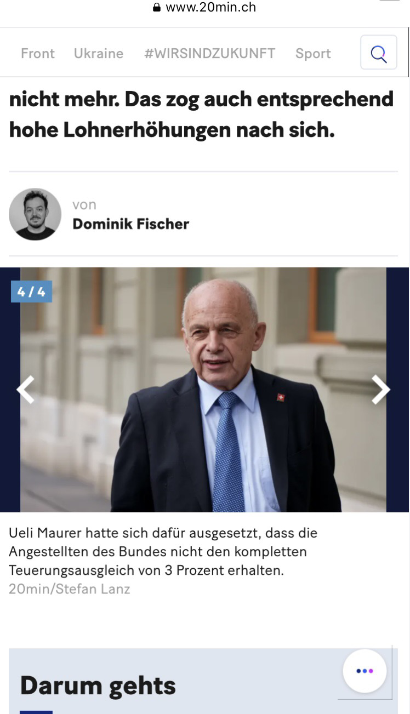Open the Ueli Maurer gallery photo
Image resolution: width=410 pixels, height=714 pixels.
[x=203, y=390]
